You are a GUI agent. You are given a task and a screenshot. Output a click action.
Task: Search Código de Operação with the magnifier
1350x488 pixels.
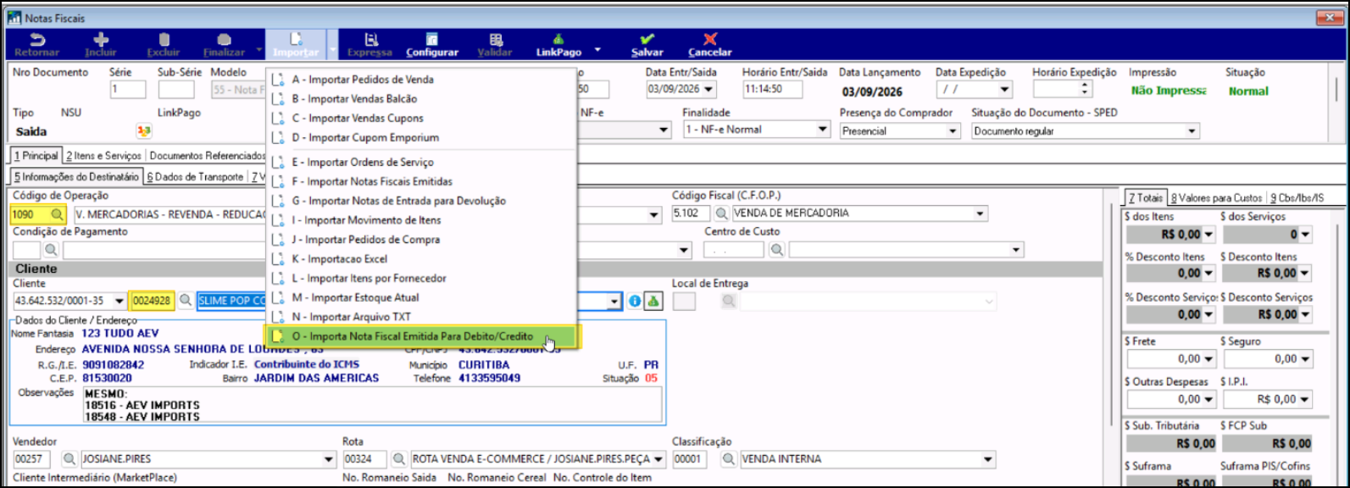57,214
